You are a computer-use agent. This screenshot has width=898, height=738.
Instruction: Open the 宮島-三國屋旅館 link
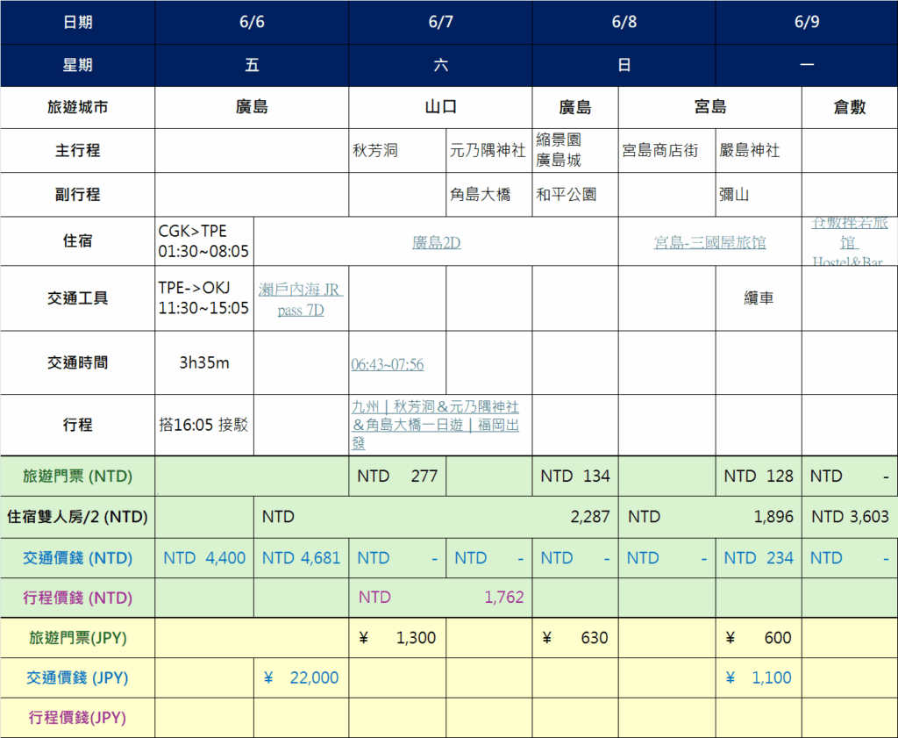(x=709, y=242)
